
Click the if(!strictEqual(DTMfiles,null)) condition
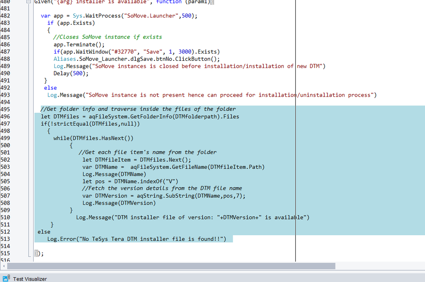90,124
